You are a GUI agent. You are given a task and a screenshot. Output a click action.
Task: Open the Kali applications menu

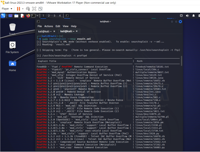pos(3,16)
